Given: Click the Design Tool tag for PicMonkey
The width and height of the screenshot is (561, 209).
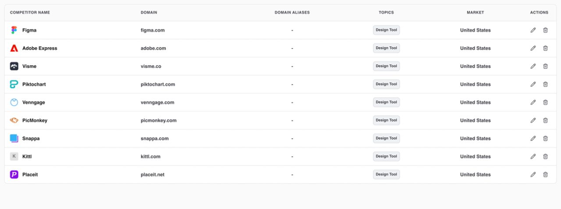Looking at the screenshot, I should point(387,120).
